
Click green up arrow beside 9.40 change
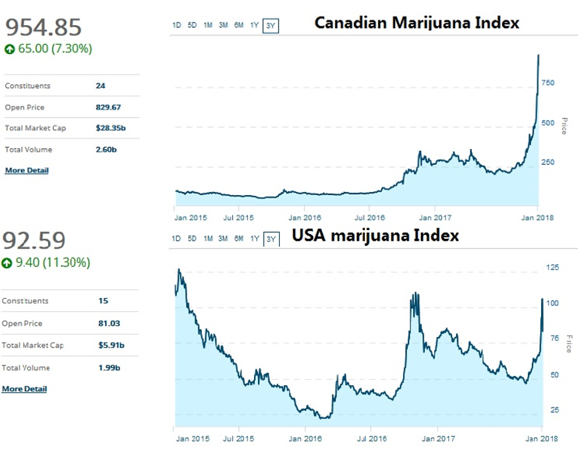pyautogui.click(x=7, y=263)
